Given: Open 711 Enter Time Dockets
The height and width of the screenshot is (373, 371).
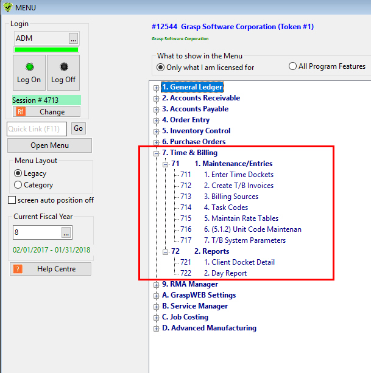Looking at the screenshot, I should coord(227,175).
